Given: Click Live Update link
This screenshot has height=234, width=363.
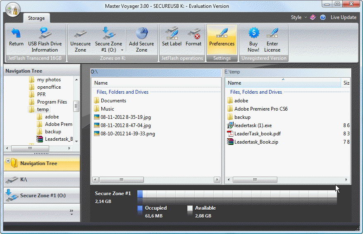Looking at the screenshot, I should click(x=343, y=17).
